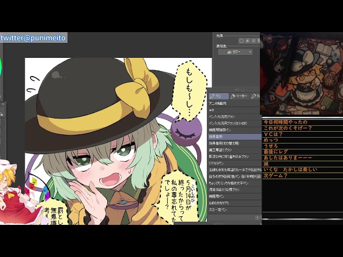Click the もしも〜し speech bubble on canvas

pyautogui.click(x=189, y=90)
